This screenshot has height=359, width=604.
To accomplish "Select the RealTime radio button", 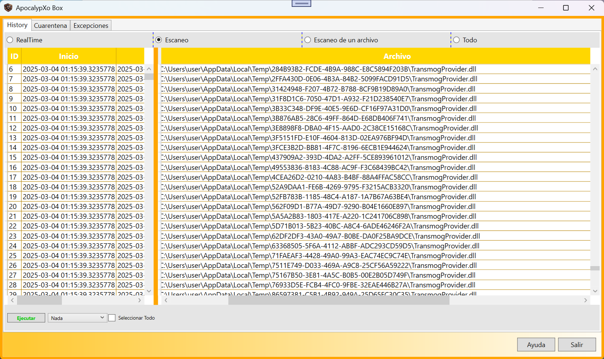I will point(10,40).
